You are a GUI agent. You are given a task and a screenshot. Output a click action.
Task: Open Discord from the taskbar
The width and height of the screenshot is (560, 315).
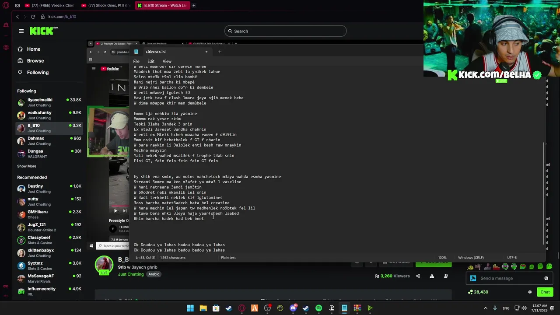coord(293,308)
